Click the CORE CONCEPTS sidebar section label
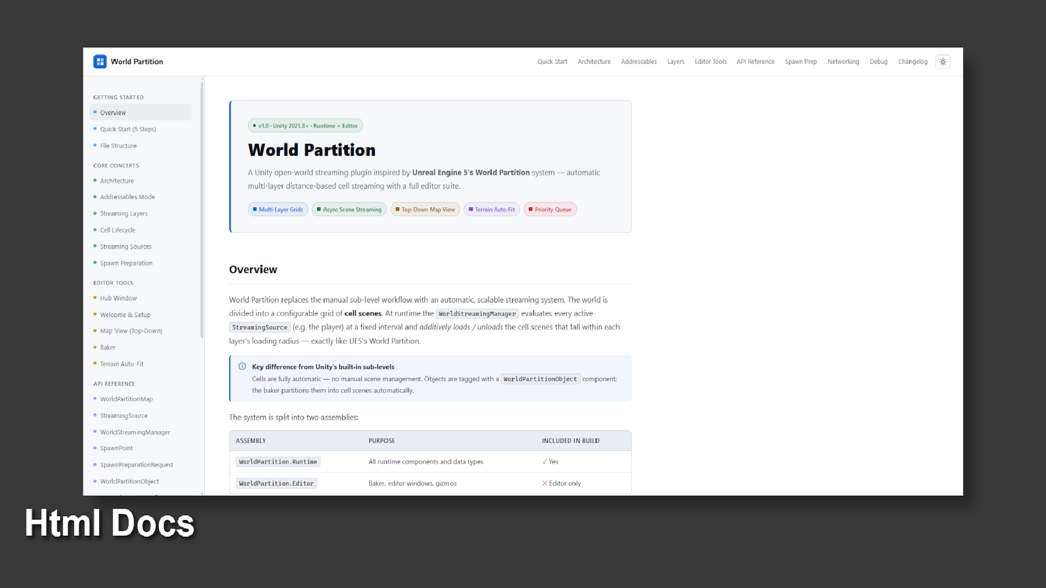The height and width of the screenshot is (588, 1046). 116,166
